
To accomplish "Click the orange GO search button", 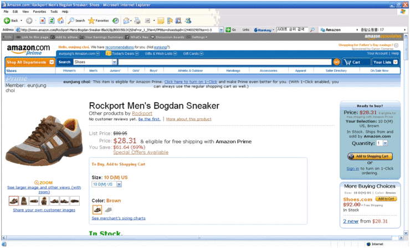I will point(336,62).
